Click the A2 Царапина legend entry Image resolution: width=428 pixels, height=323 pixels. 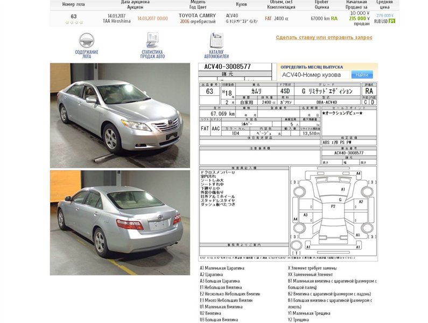(211, 275)
